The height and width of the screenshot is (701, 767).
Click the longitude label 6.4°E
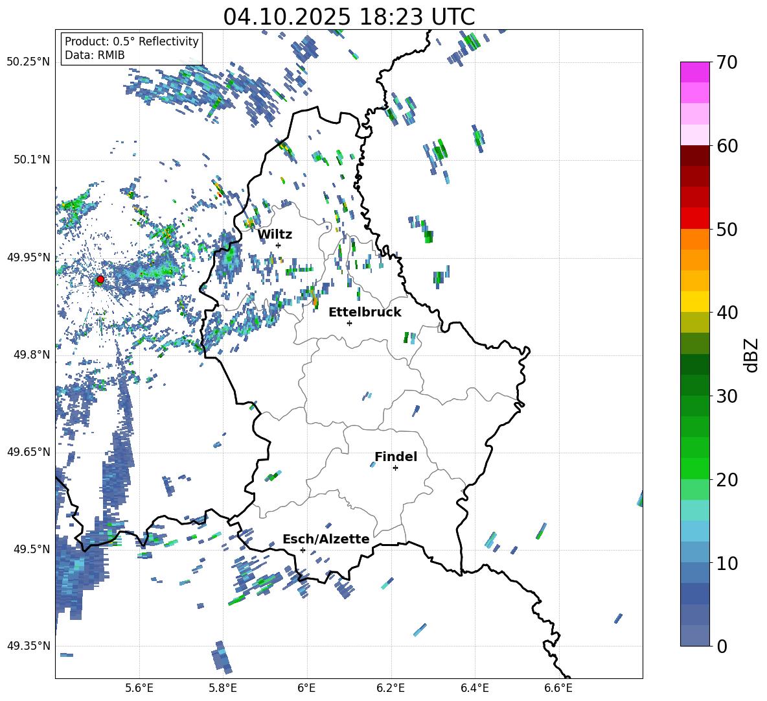pyautogui.click(x=474, y=688)
